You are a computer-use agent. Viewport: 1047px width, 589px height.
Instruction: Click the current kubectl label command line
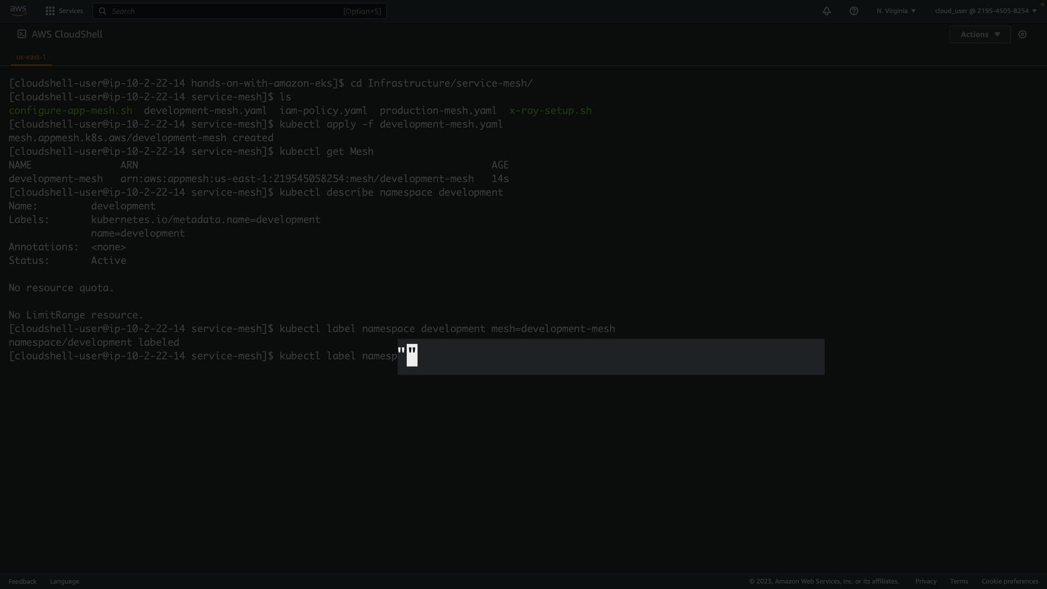point(338,356)
